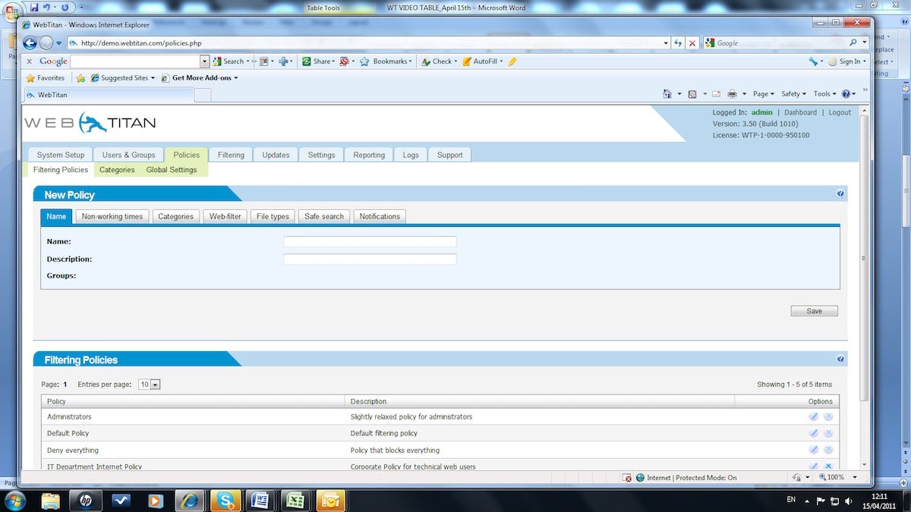Click the Dashboard link
Viewport: 911px width, 512px height.
click(800, 112)
